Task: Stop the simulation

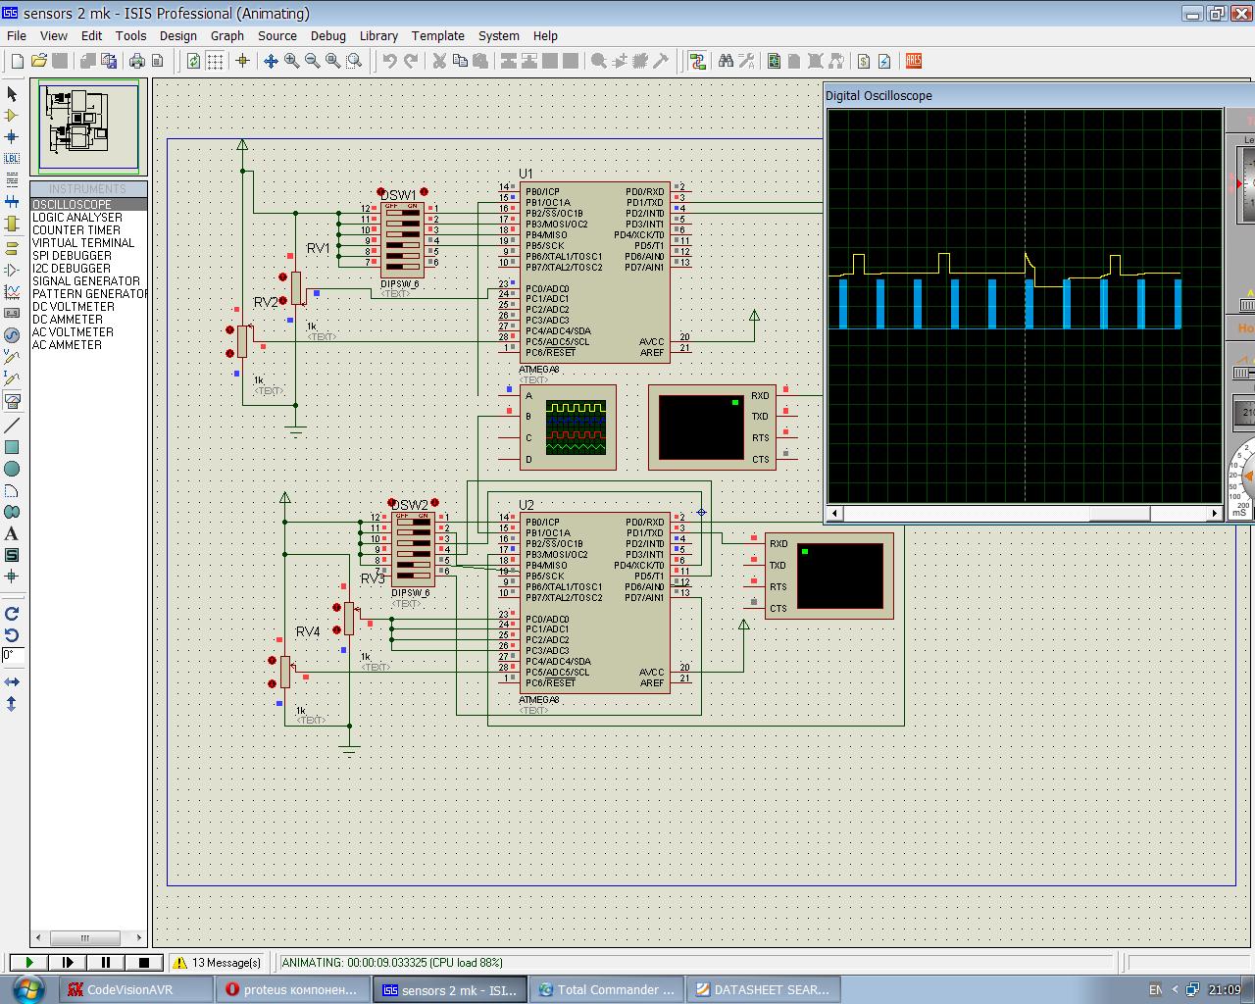Action: [143, 963]
